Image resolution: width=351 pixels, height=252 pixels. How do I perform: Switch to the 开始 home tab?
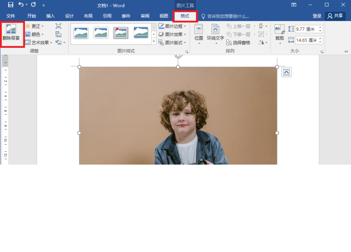(x=32, y=16)
